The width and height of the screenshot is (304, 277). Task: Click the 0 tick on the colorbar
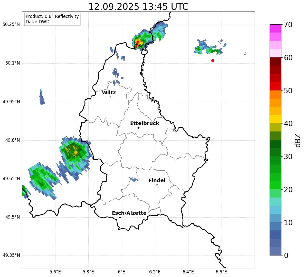point(286,255)
